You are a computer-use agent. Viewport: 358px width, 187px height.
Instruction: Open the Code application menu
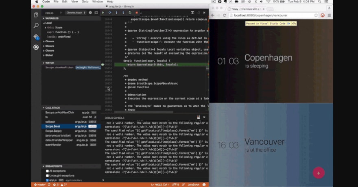pyautogui.click(x=46, y=2)
